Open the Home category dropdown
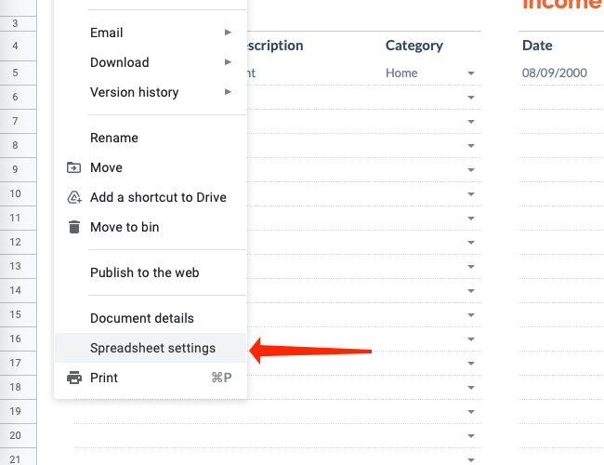The height and width of the screenshot is (465, 604). pyautogui.click(x=471, y=73)
